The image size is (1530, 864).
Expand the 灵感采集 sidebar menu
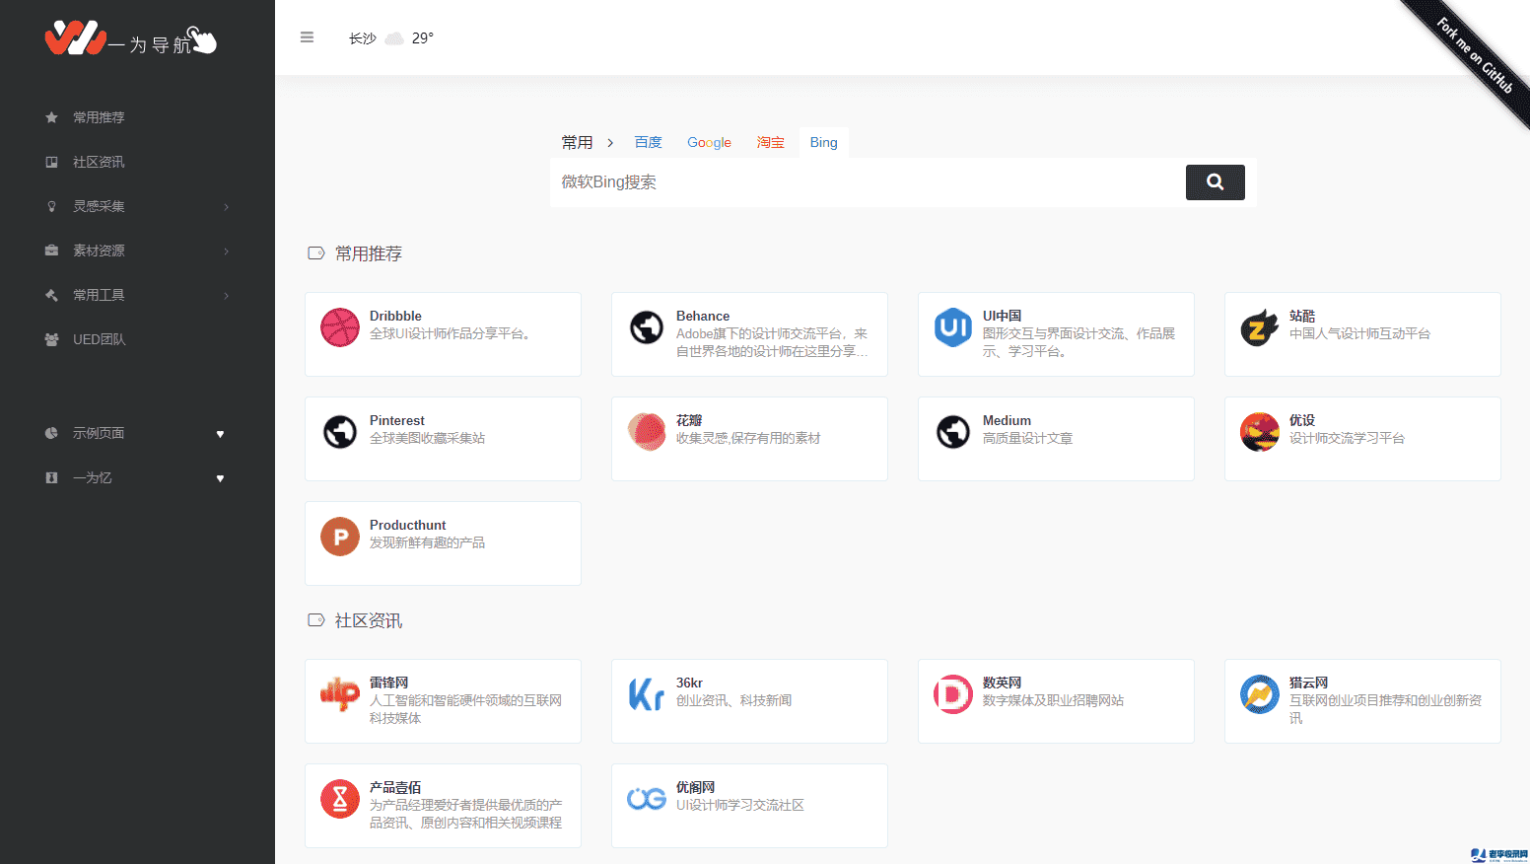coord(136,206)
